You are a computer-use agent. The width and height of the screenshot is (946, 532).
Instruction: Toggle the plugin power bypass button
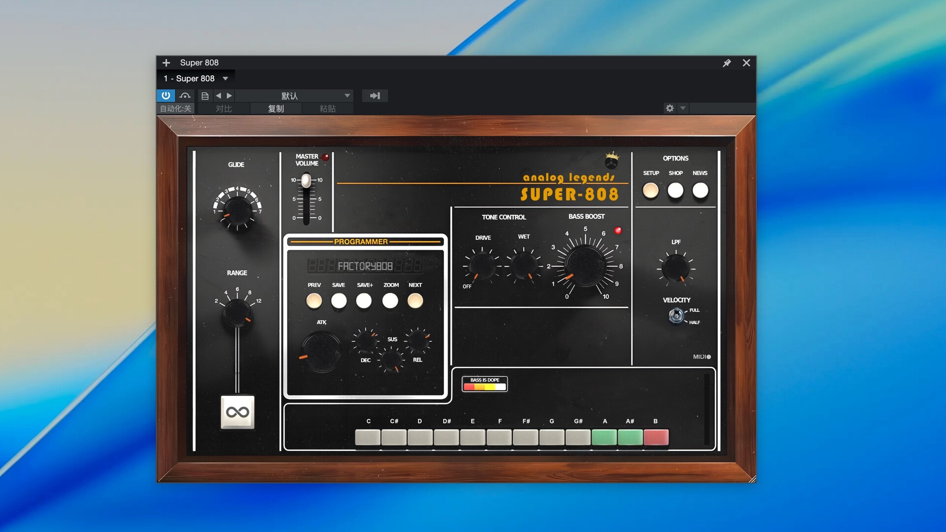click(166, 96)
